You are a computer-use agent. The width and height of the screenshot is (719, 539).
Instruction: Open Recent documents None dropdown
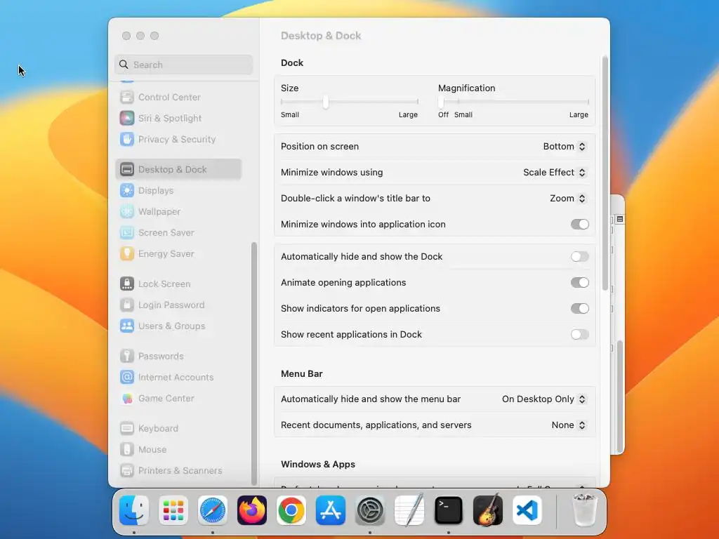(569, 425)
